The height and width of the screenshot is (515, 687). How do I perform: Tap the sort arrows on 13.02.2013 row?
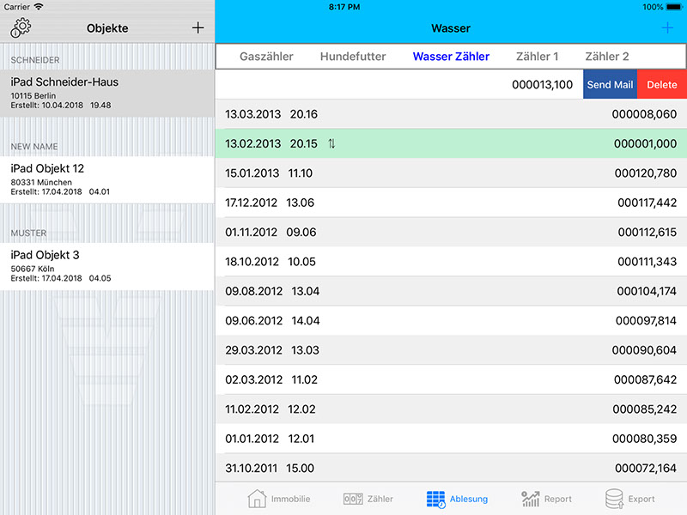[331, 144]
